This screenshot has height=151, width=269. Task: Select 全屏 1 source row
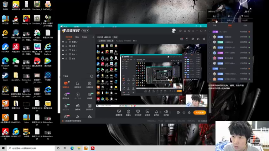tap(78, 46)
